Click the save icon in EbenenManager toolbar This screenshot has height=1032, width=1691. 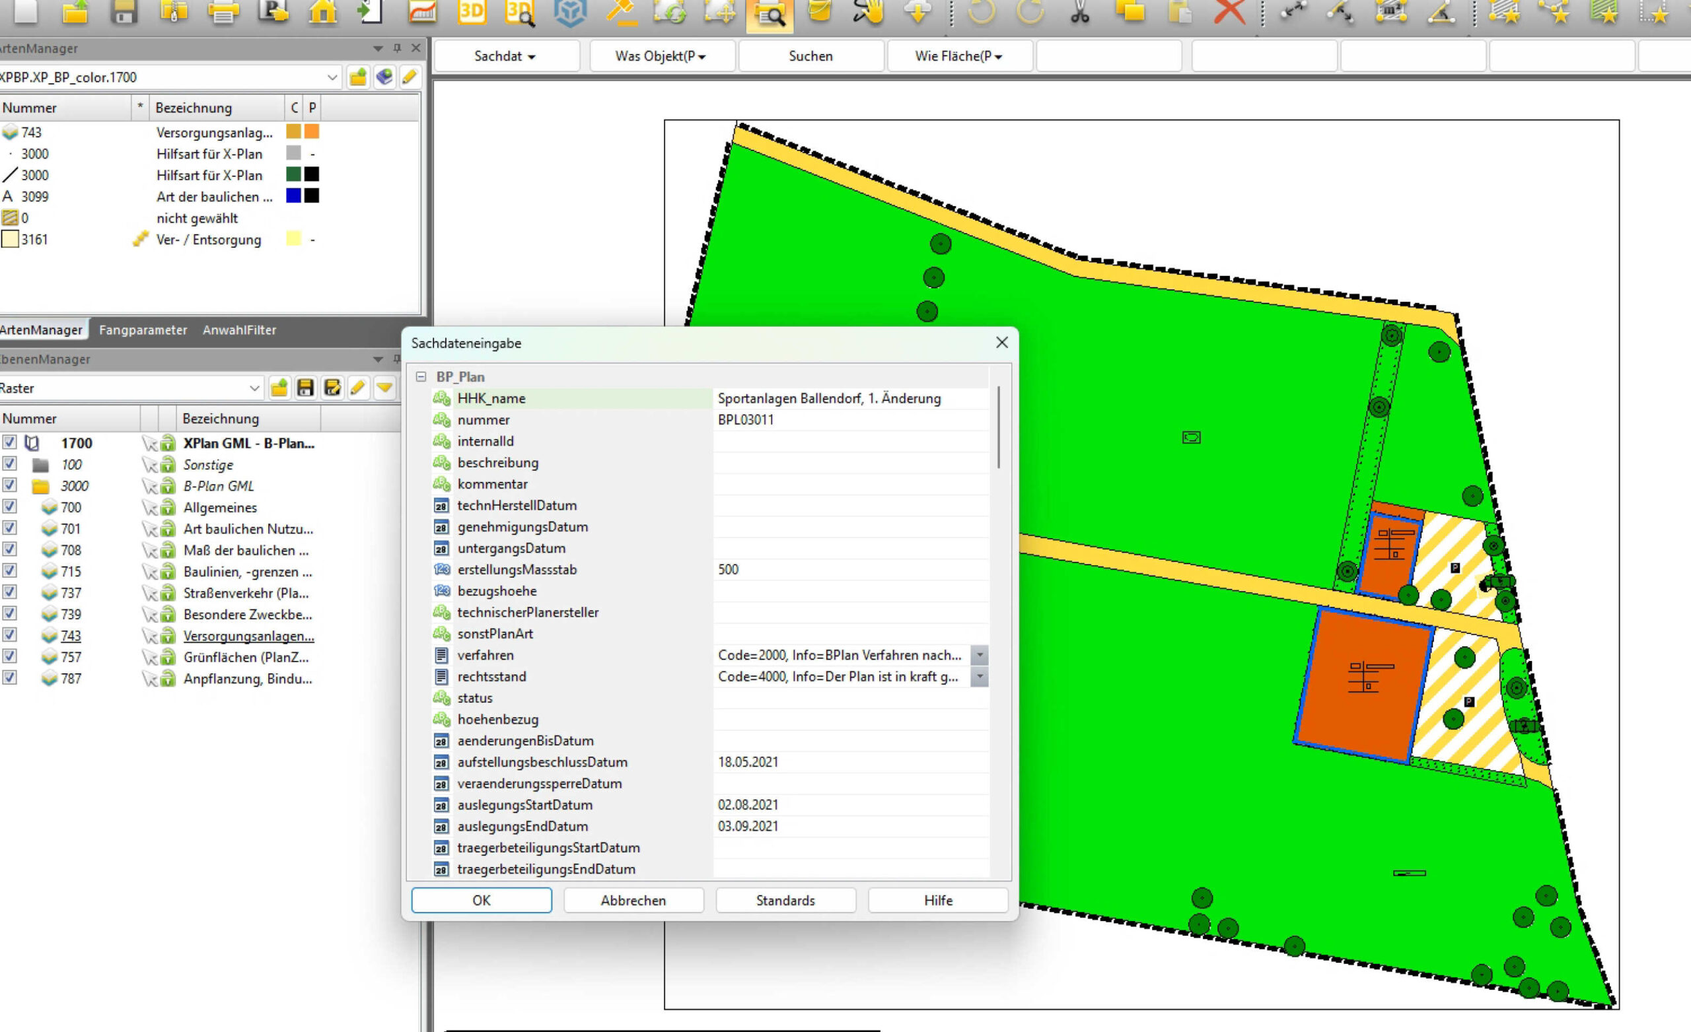pyautogui.click(x=305, y=388)
